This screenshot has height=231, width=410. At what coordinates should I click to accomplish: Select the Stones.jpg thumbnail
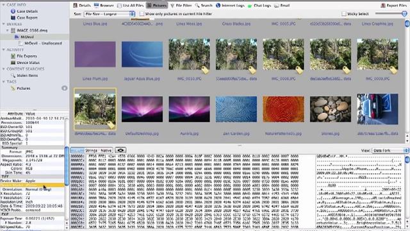pyautogui.click(x=331, y=109)
